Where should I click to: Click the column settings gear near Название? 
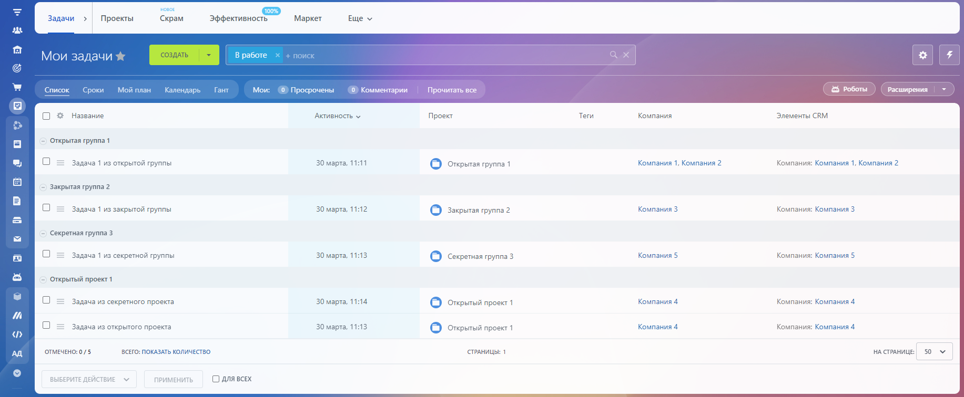(x=60, y=116)
